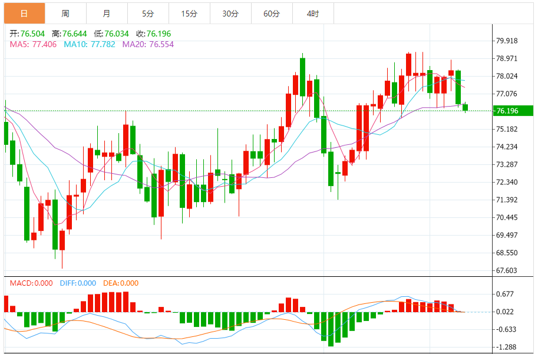Click the -0.633 MACD axis label
Screen dimensions: 538x354
(506, 329)
